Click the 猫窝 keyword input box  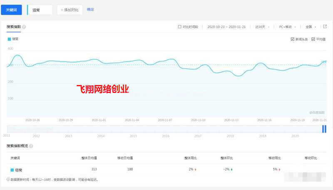(x=40, y=10)
